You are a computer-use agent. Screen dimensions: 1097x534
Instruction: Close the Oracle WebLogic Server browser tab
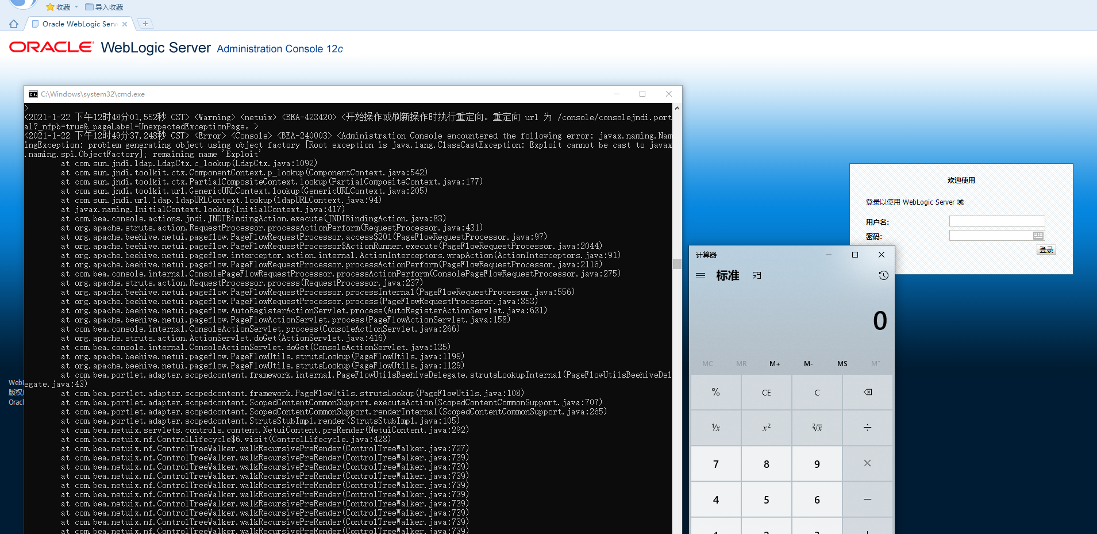pyautogui.click(x=125, y=24)
